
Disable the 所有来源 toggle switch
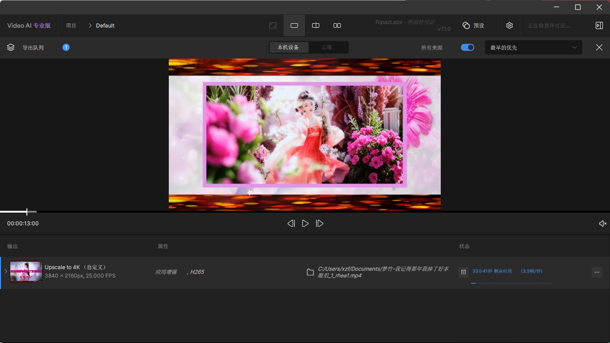tap(468, 47)
